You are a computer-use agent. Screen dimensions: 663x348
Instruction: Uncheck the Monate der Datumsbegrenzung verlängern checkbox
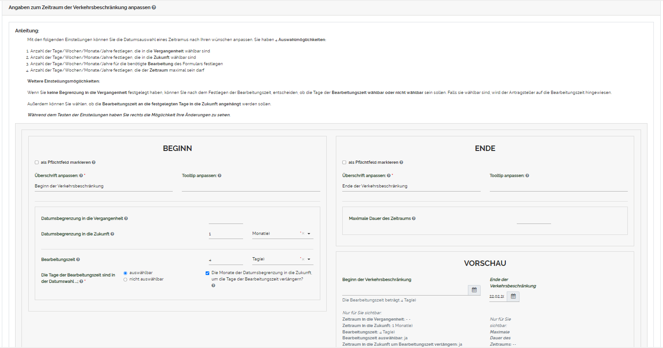coord(207,273)
